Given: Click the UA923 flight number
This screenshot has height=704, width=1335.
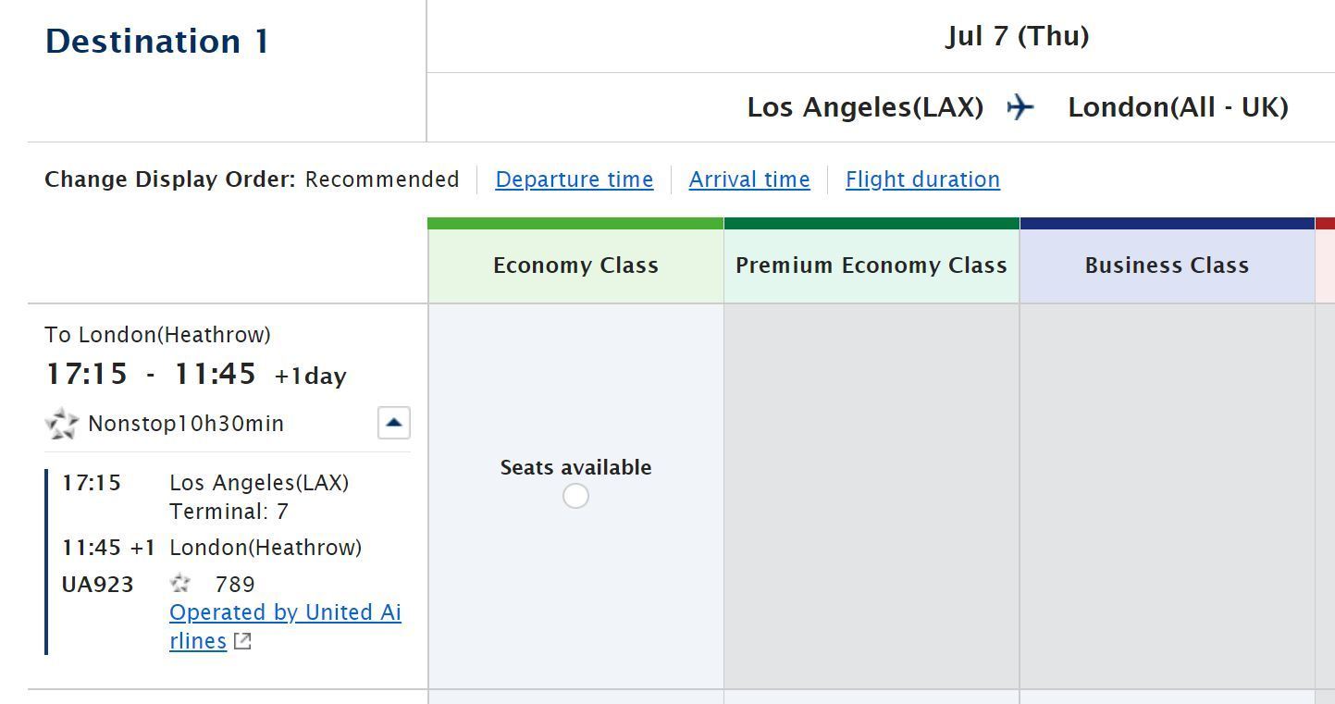Looking at the screenshot, I should click(x=97, y=585).
